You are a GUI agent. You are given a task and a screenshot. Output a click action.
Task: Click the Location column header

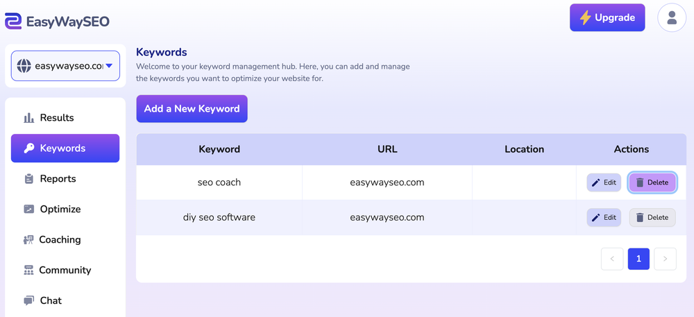coord(524,149)
